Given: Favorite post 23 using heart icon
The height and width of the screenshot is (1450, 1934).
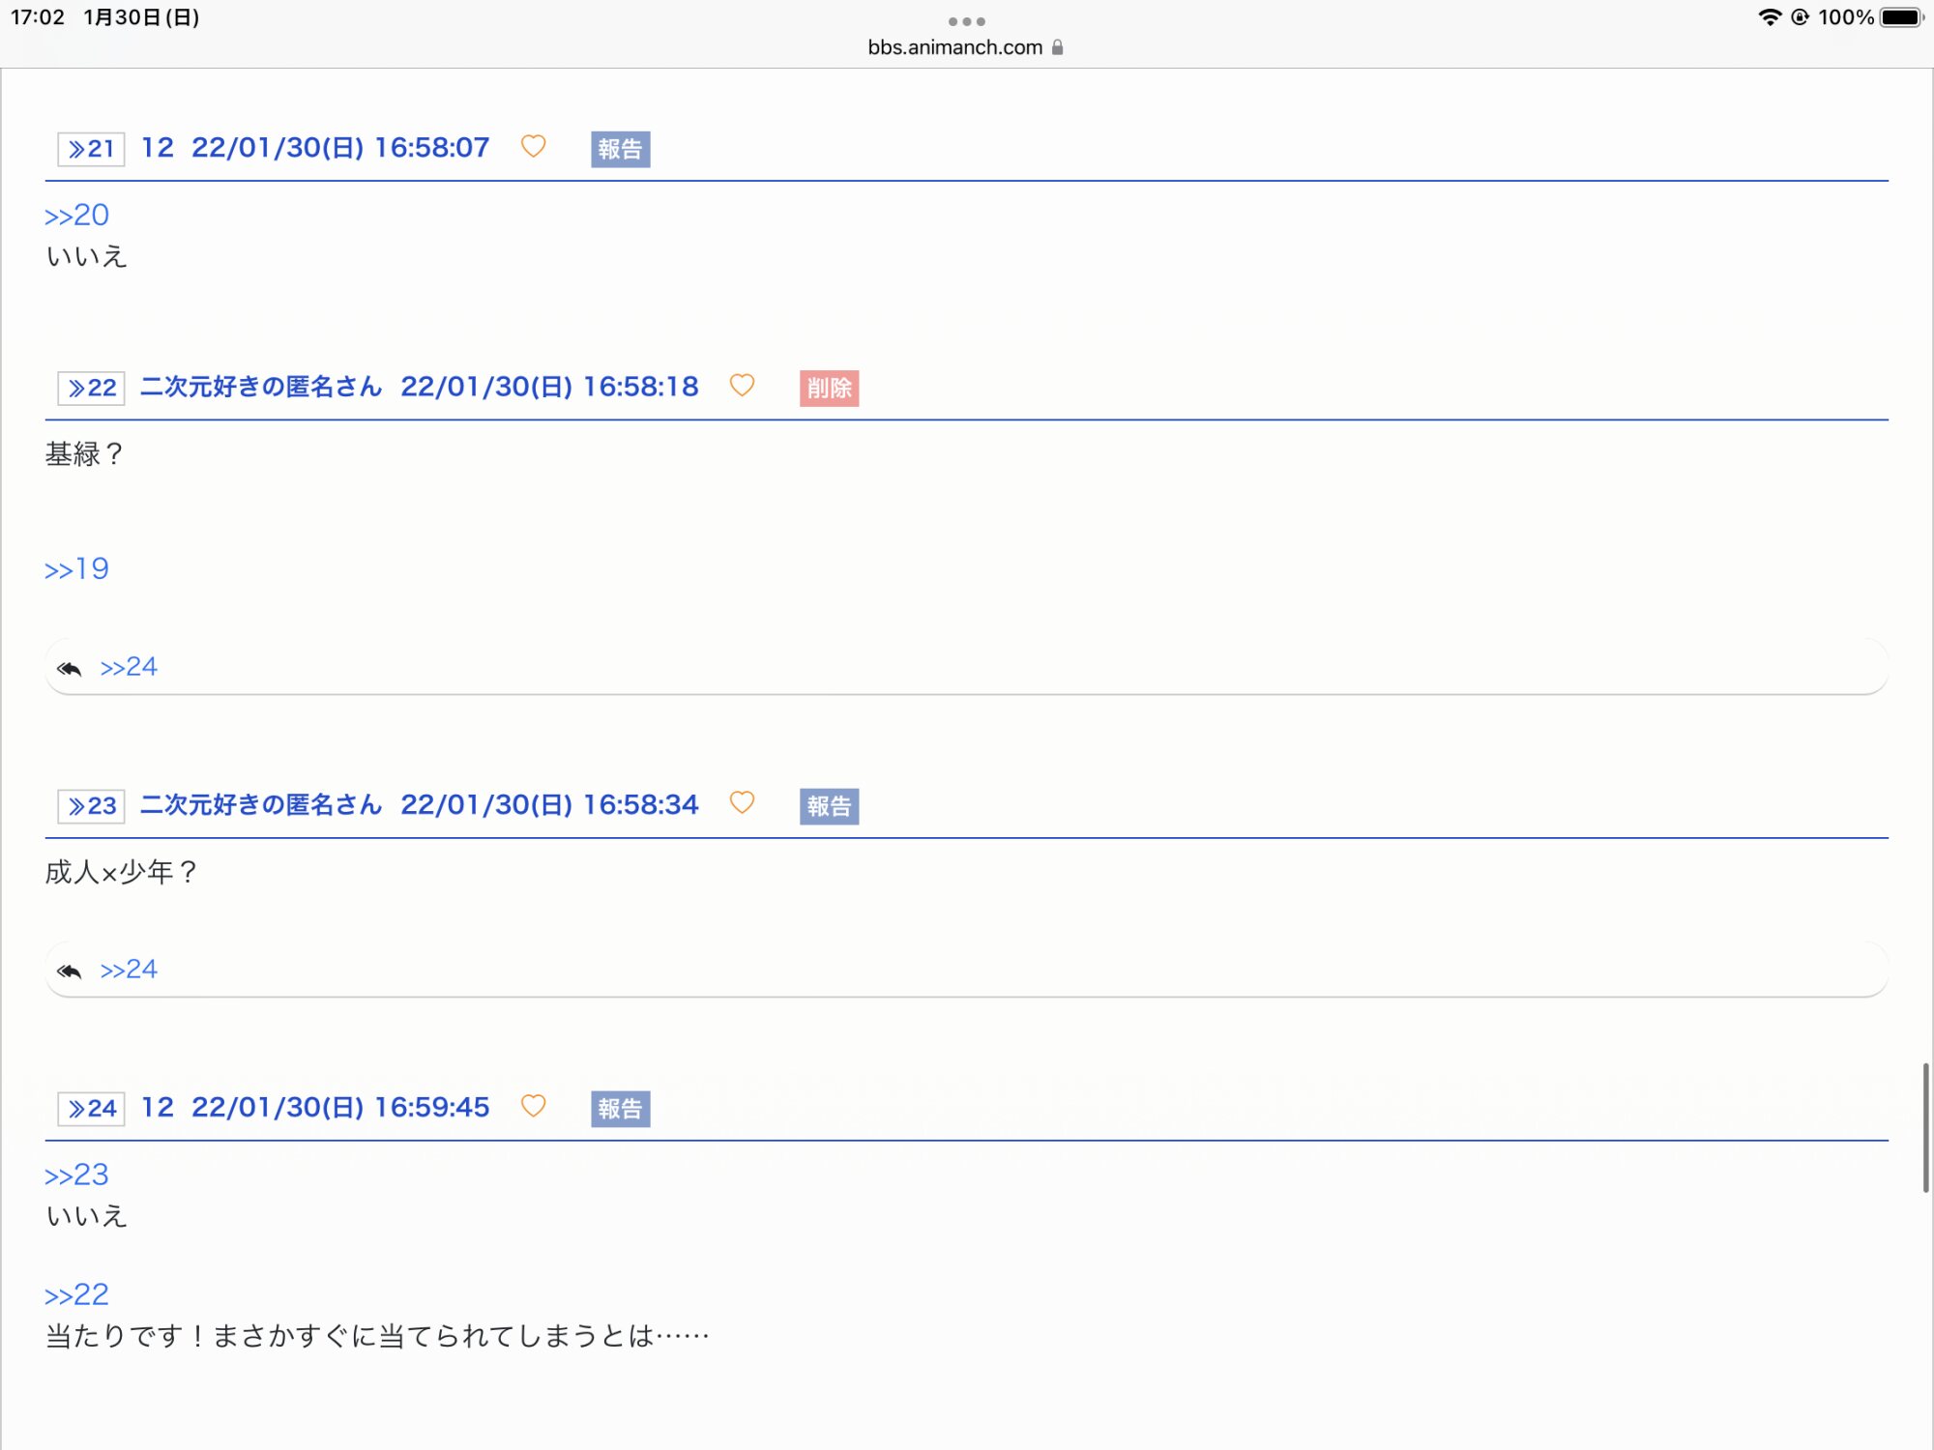Looking at the screenshot, I should point(742,803).
